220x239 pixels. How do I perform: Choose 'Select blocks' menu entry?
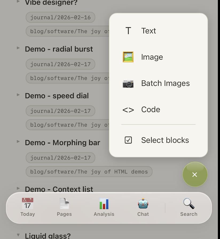165,140
